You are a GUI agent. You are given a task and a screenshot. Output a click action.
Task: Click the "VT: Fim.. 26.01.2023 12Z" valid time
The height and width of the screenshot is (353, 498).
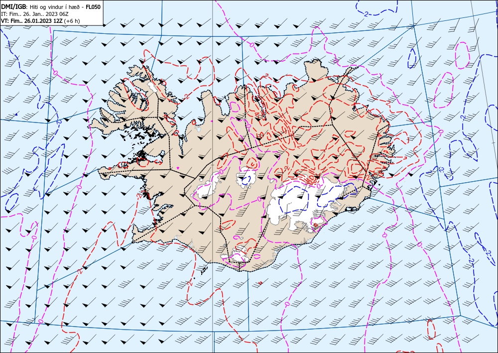[x=32, y=21]
